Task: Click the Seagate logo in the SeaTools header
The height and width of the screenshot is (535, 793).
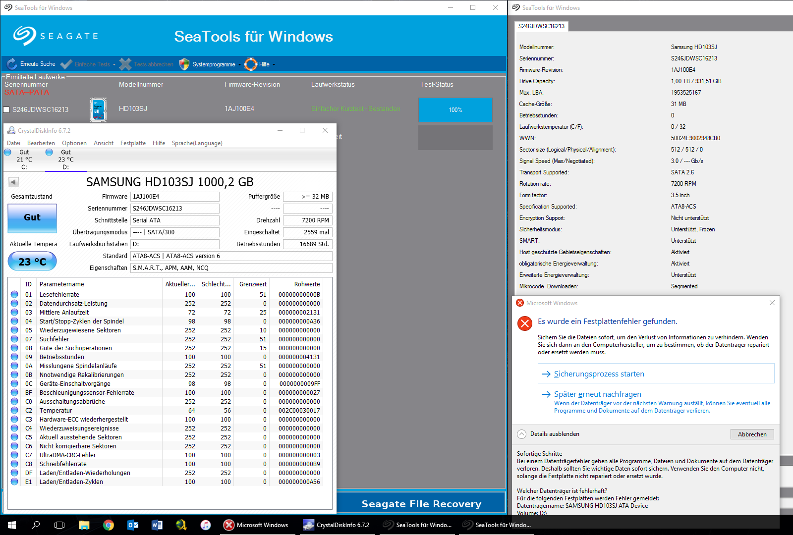Action: click(x=56, y=36)
